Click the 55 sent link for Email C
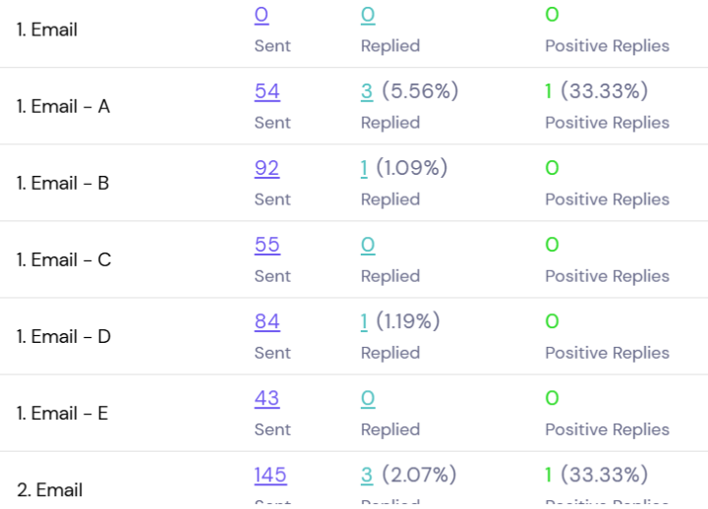Image resolution: width=708 pixels, height=509 pixels. pos(266,245)
